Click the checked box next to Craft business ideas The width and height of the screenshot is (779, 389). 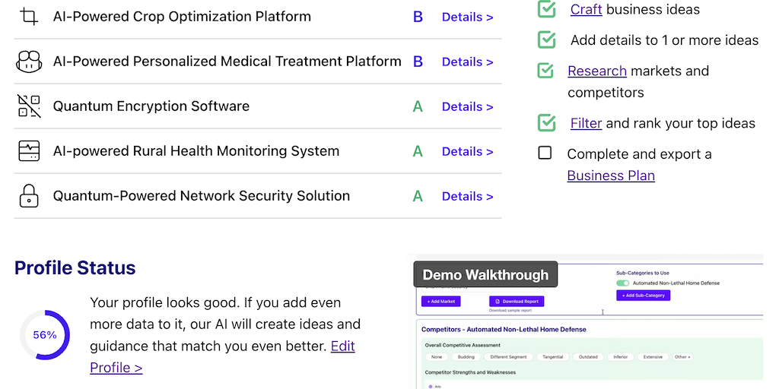click(546, 9)
